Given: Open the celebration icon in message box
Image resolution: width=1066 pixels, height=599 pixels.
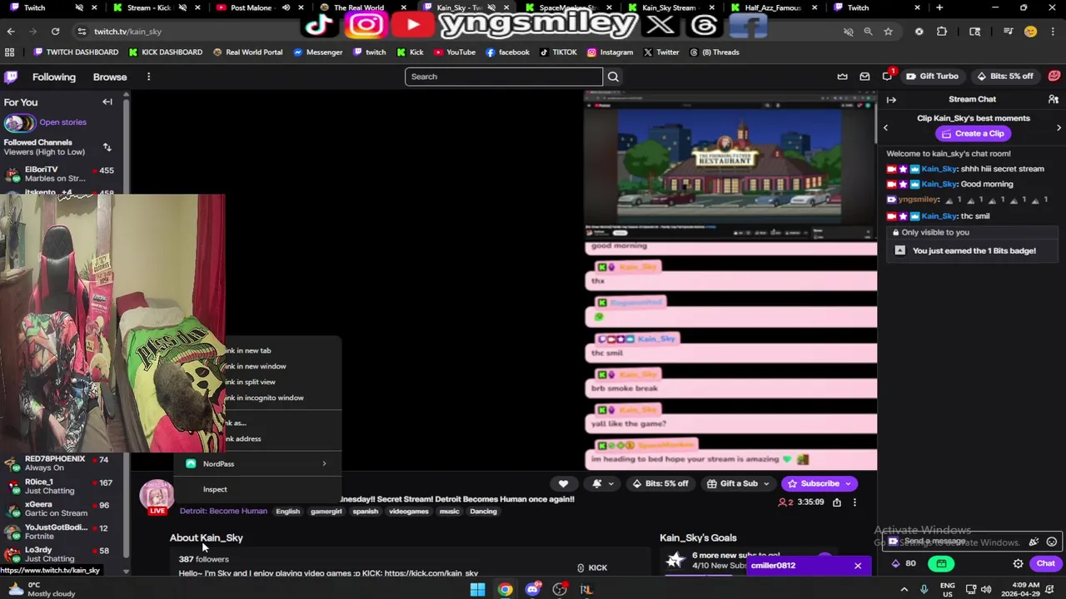Looking at the screenshot, I should (1034, 542).
